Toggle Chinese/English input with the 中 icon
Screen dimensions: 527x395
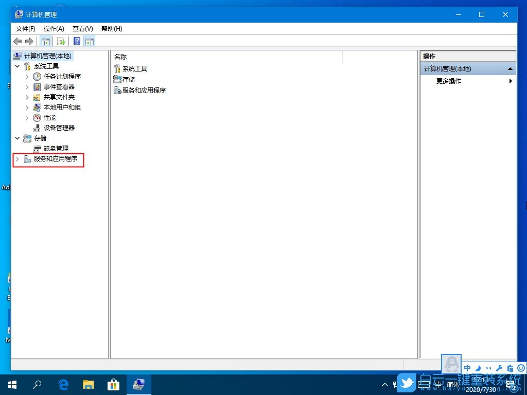pyautogui.click(x=467, y=368)
